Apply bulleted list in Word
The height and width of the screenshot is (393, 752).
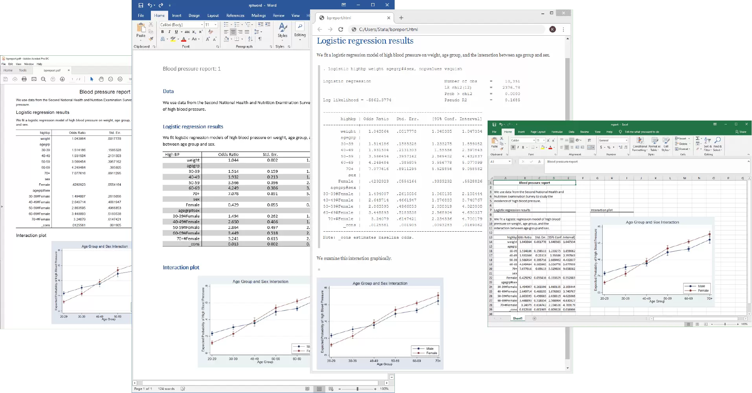226,24
